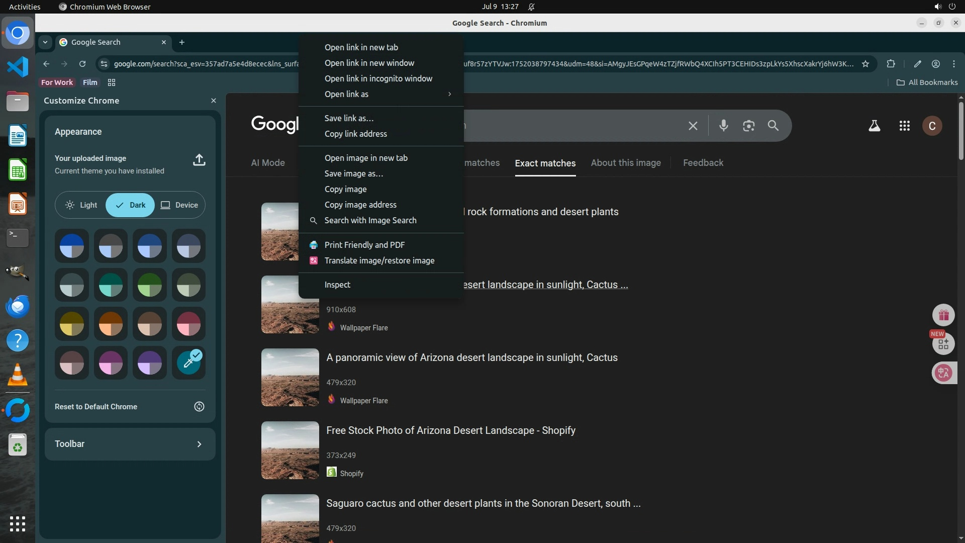The image size is (965, 543).
Task: Open the Google apps grid
Action: 904,126
